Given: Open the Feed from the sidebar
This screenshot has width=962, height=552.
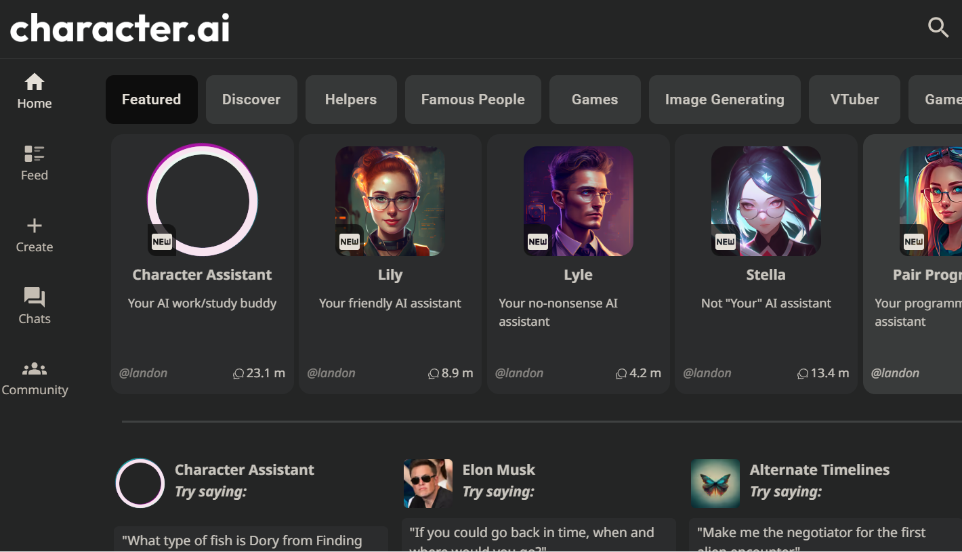Looking at the screenshot, I should coord(34,154).
